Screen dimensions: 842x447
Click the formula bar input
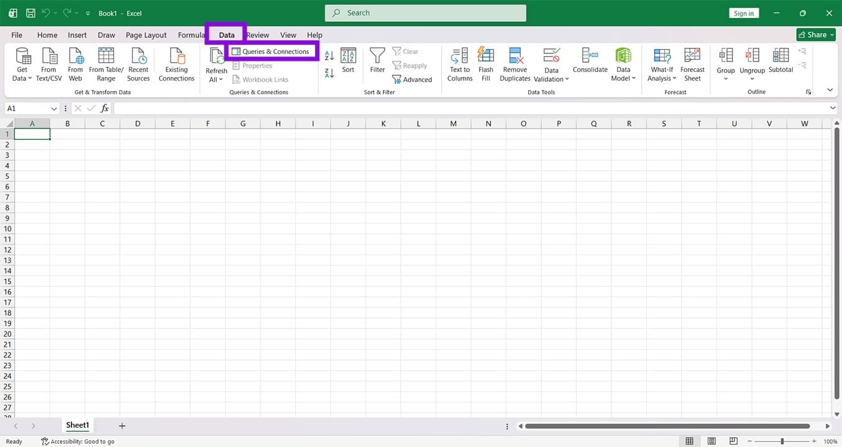(470, 108)
